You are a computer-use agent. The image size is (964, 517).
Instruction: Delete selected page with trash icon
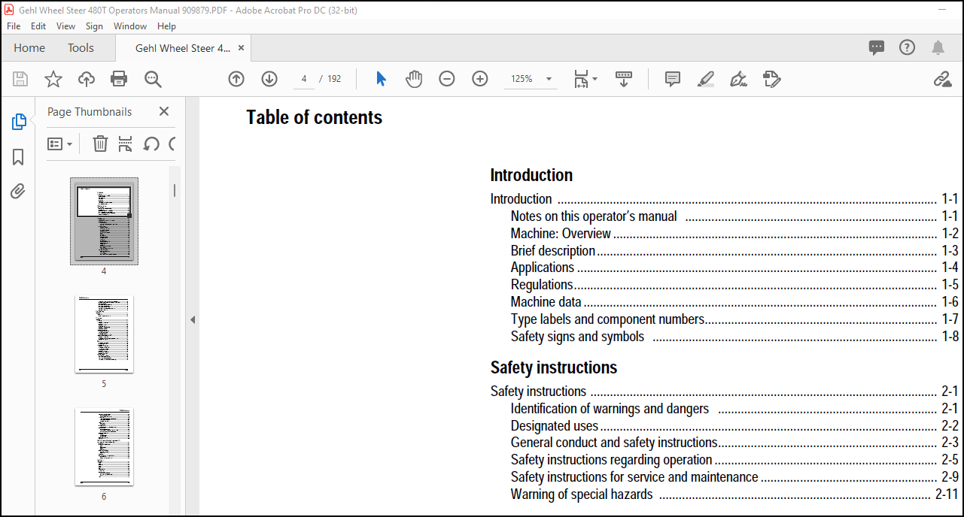[100, 144]
